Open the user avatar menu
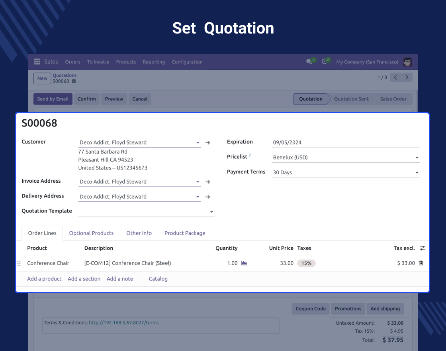 (x=407, y=62)
